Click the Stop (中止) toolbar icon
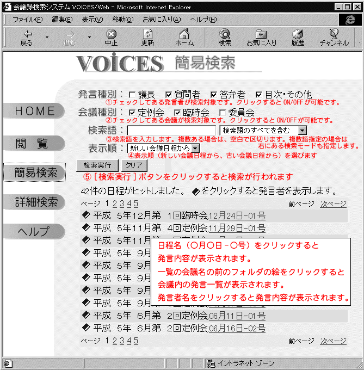The image size is (364, 370). [x=111, y=37]
